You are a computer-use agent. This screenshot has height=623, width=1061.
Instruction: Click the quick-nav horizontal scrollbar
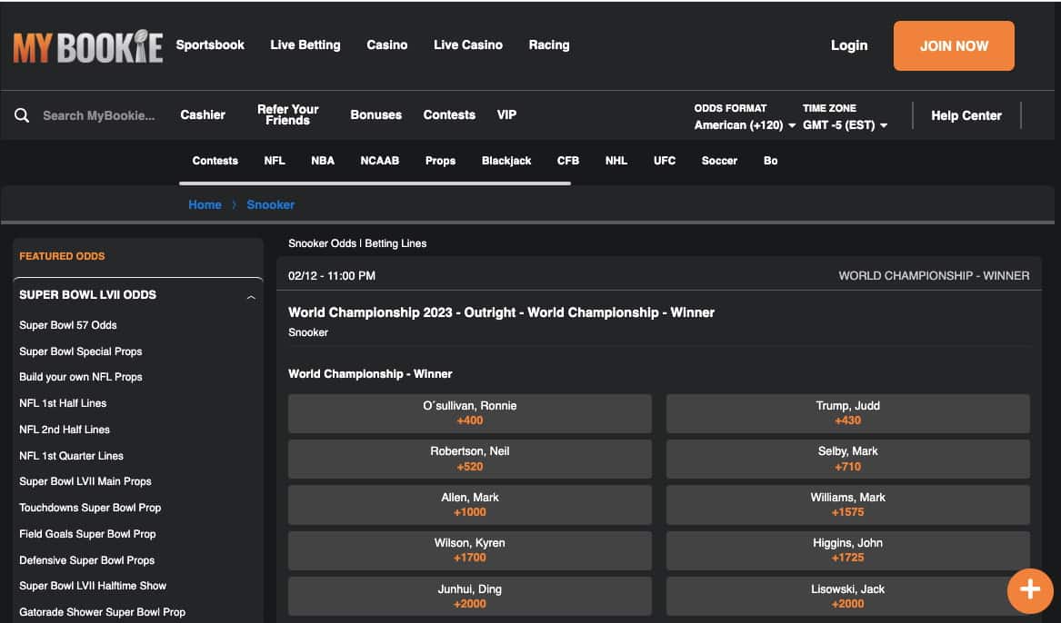pyautogui.click(x=375, y=183)
